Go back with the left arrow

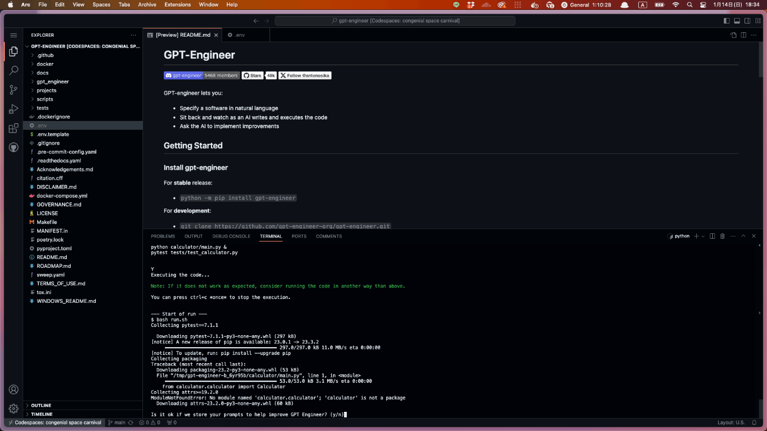256,21
